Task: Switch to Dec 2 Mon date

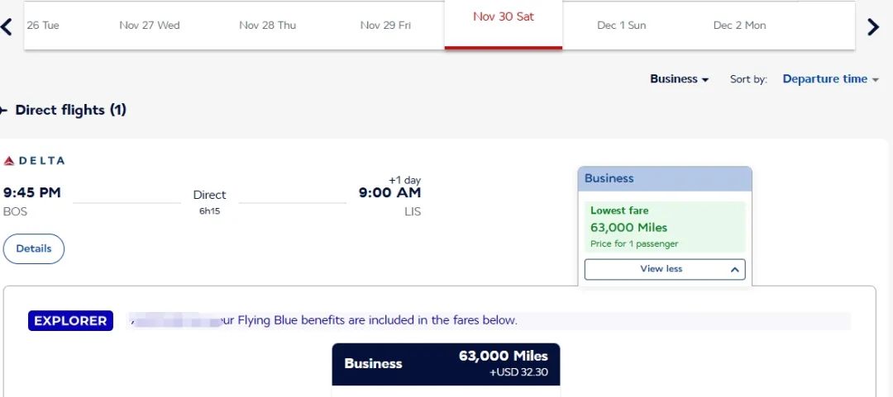Action: [x=739, y=26]
